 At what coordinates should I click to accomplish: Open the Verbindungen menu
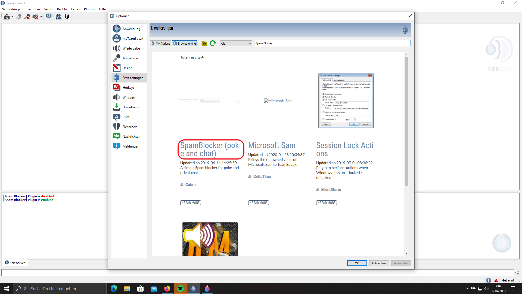click(12, 9)
